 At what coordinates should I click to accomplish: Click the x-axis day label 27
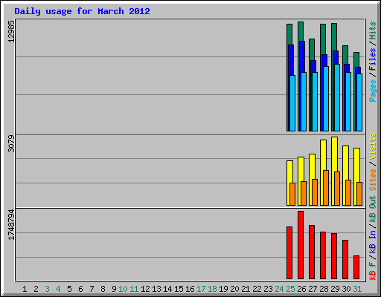point(313,289)
